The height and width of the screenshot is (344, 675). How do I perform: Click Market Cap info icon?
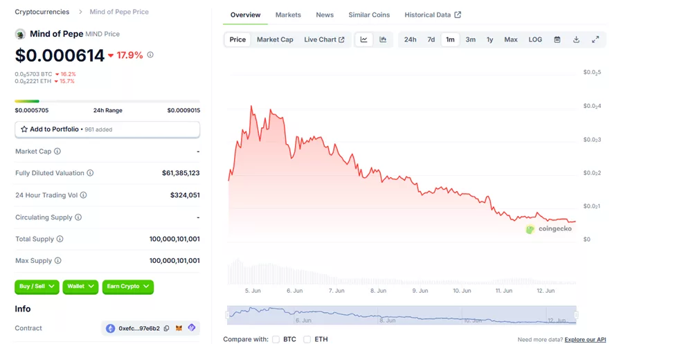pos(57,151)
